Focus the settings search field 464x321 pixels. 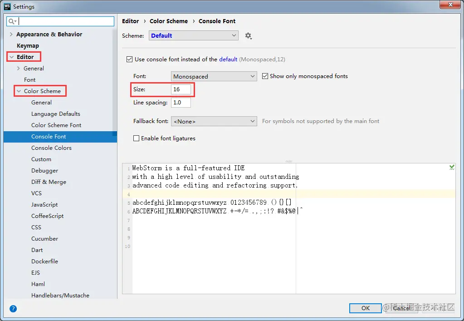(60, 21)
